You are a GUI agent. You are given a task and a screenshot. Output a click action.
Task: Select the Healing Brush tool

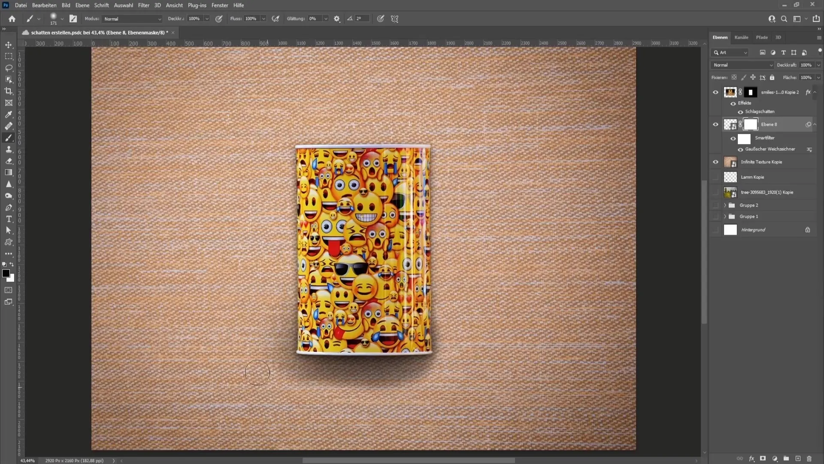(9, 126)
